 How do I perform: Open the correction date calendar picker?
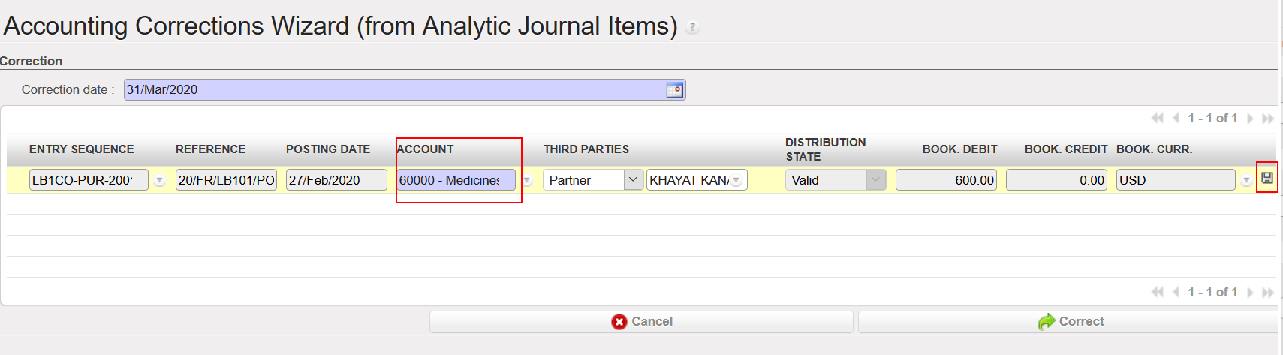674,90
